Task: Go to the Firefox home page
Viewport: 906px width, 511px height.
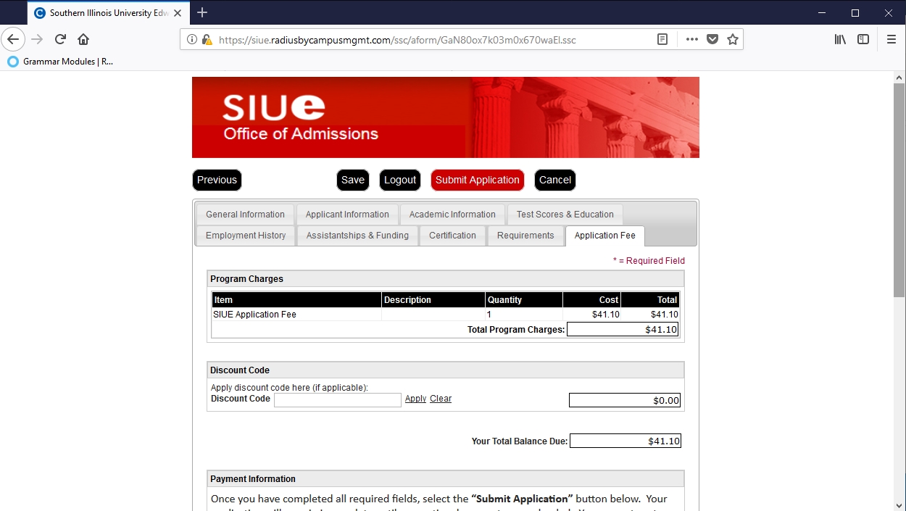Action: point(83,39)
